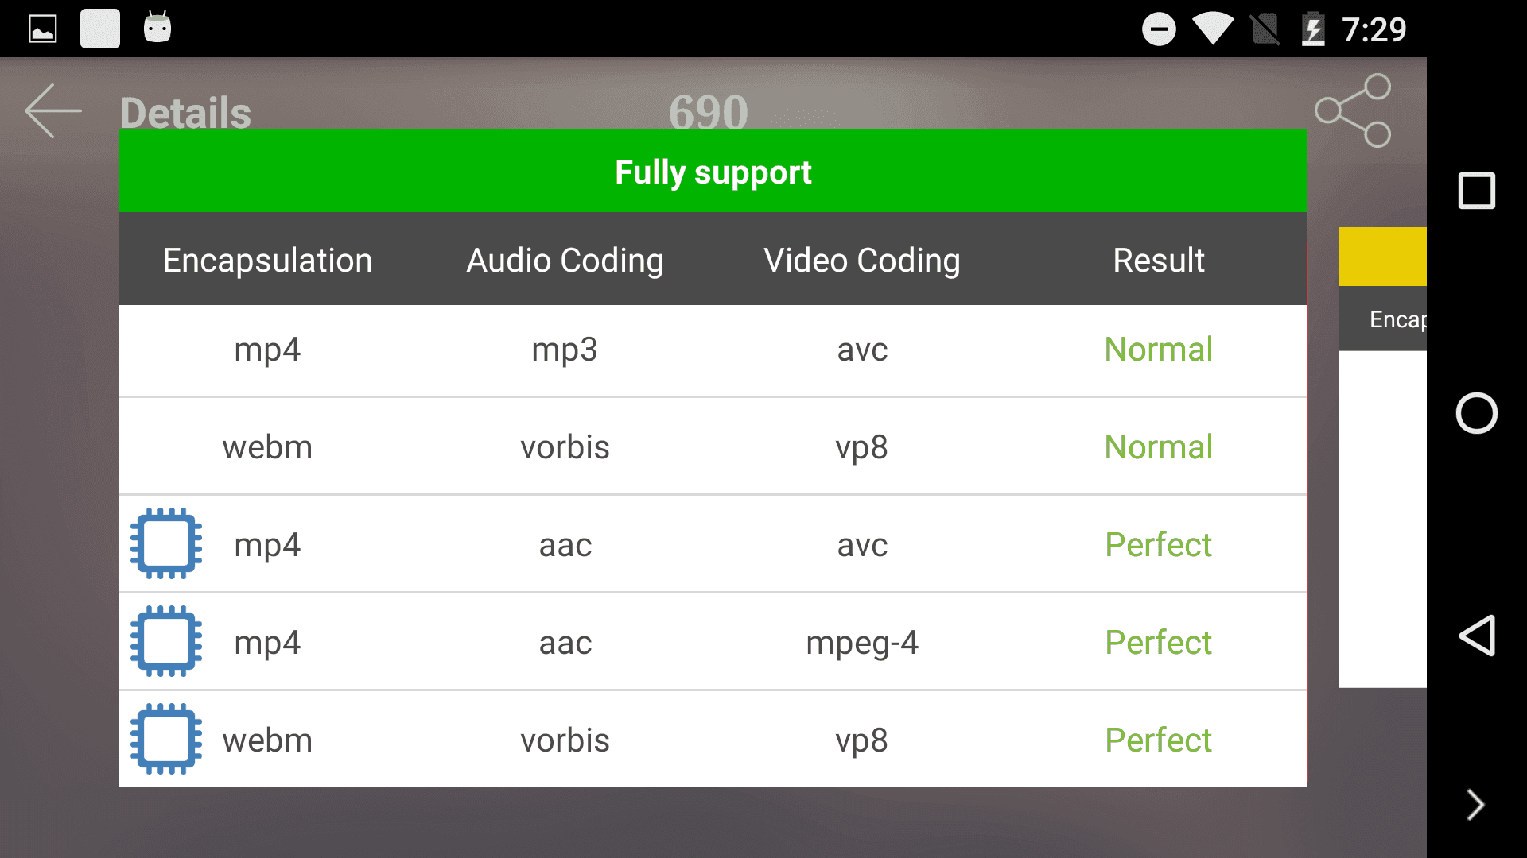1527x858 pixels.
Task: Tap the chip icon in mp4 mpeg-4 row
Action: pos(166,641)
